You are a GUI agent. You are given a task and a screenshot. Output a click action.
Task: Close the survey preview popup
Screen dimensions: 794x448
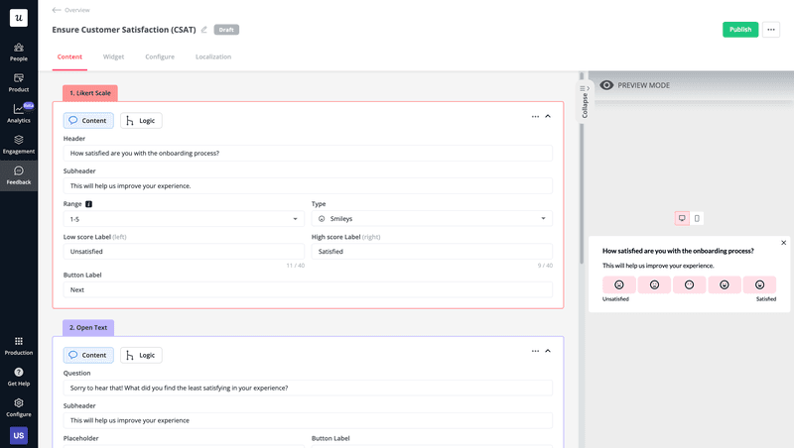pos(783,243)
